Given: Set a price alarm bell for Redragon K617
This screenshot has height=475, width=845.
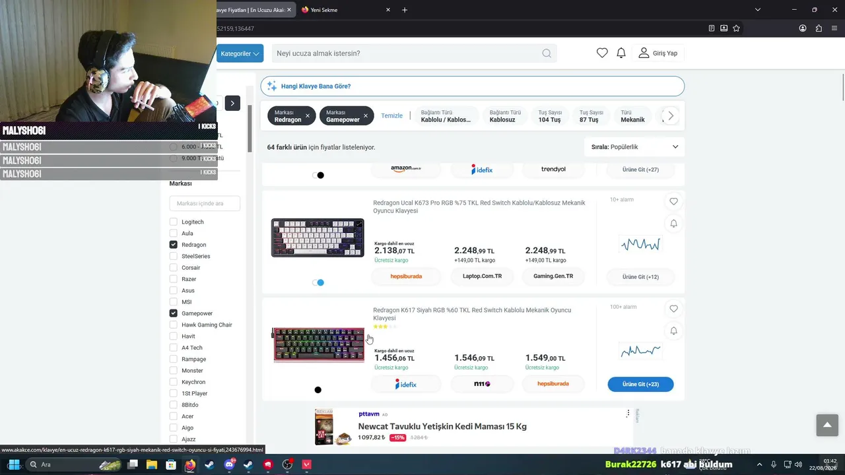Looking at the screenshot, I should 673,331.
